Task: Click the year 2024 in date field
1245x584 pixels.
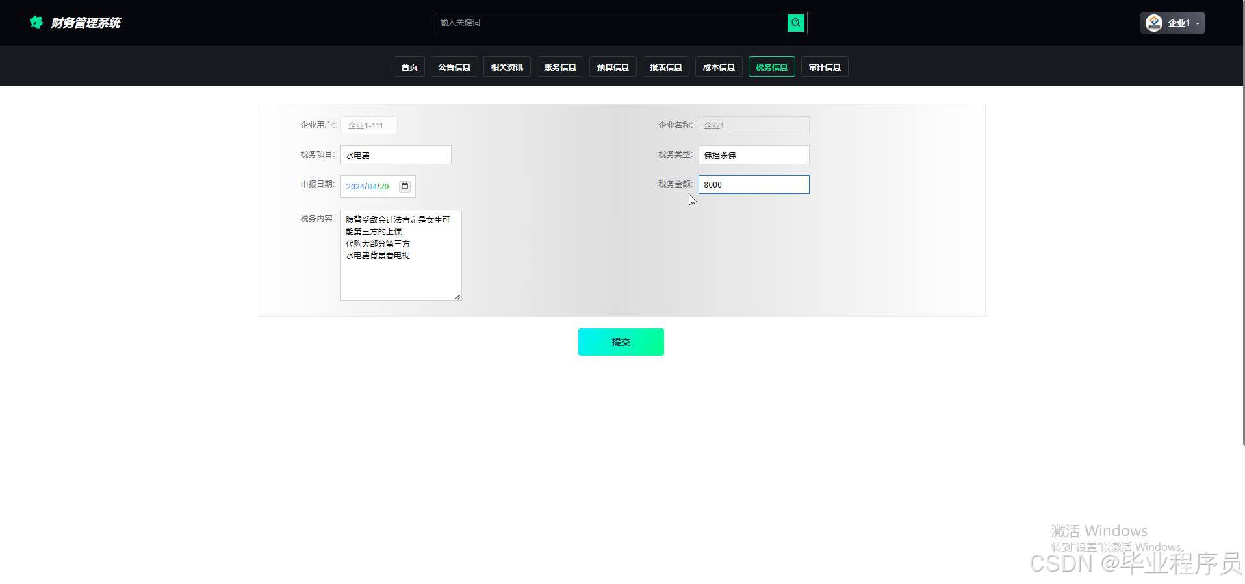Action: pos(355,186)
